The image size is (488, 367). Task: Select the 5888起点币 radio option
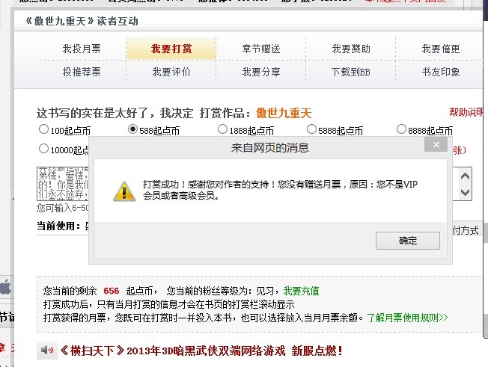[x=311, y=129]
